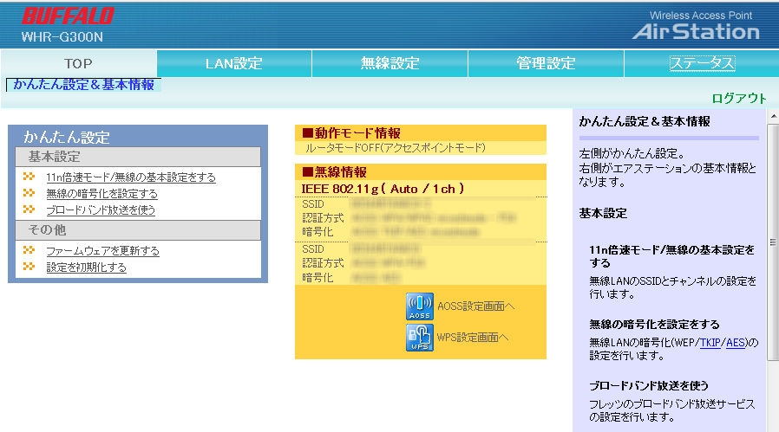Click the ■動作モード情報 heading
The width and height of the screenshot is (779, 432).
pos(351,133)
